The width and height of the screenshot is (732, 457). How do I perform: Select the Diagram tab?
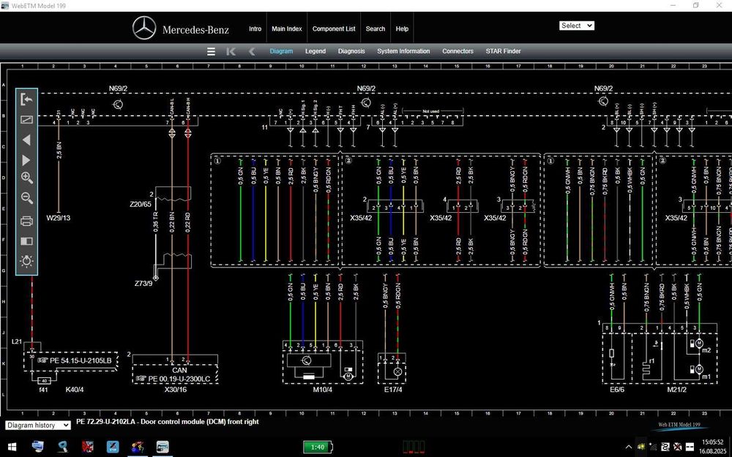click(281, 51)
